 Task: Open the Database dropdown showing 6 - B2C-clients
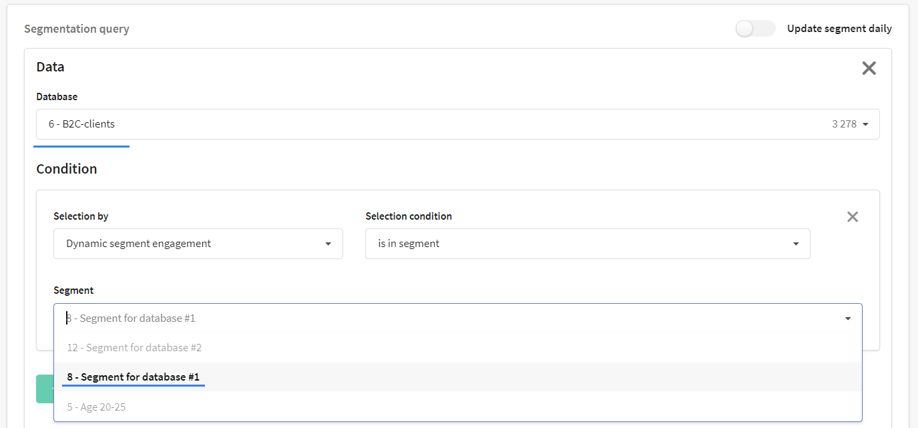click(x=457, y=124)
